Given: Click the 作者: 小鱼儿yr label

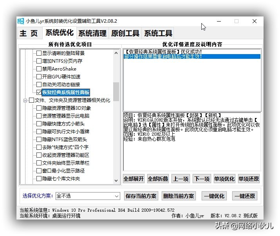Looking at the screenshot, I should 188,216.
